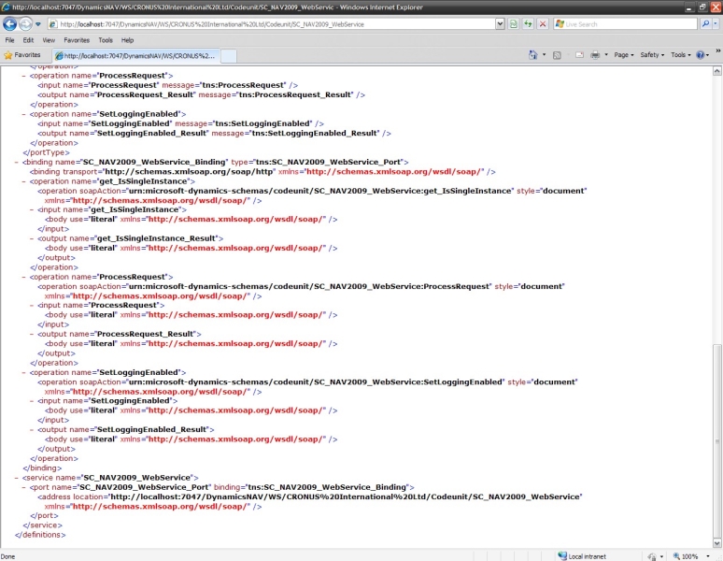Go back with the Back arrow button

tap(9, 23)
